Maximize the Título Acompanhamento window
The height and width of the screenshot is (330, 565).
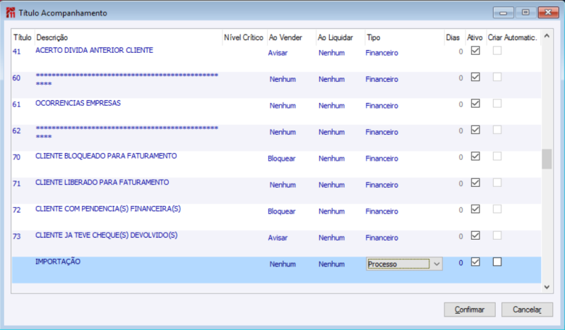tap(525, 13)
